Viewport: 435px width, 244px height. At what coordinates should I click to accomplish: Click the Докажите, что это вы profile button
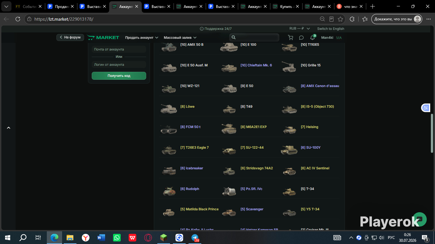click(397, 19)
